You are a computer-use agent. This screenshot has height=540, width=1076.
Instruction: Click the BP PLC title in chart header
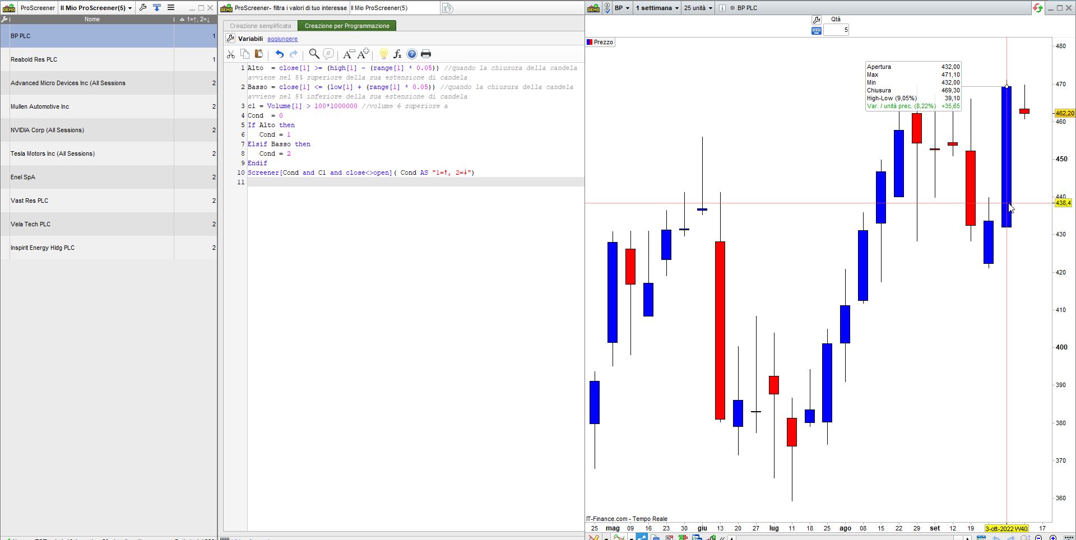(747, 8)
